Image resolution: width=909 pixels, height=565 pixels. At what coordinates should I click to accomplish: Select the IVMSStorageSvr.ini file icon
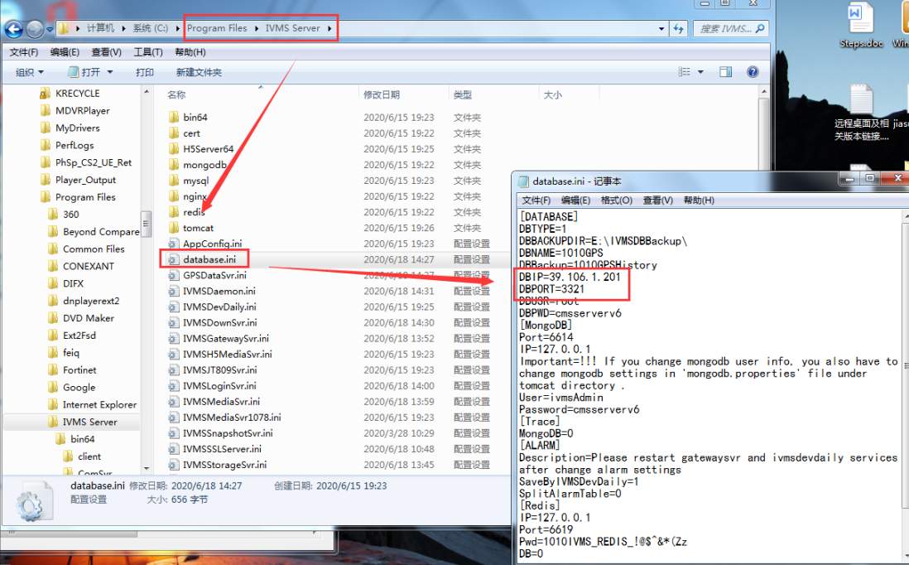coord(173,465)
